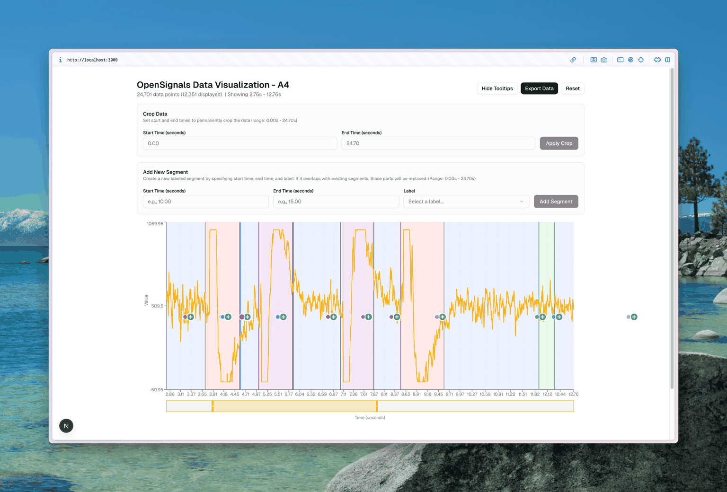Click the crosshair target icon in toolbar
Image resolution: width=727 pixels, height=492 pixels.
(x=641, y=60)
